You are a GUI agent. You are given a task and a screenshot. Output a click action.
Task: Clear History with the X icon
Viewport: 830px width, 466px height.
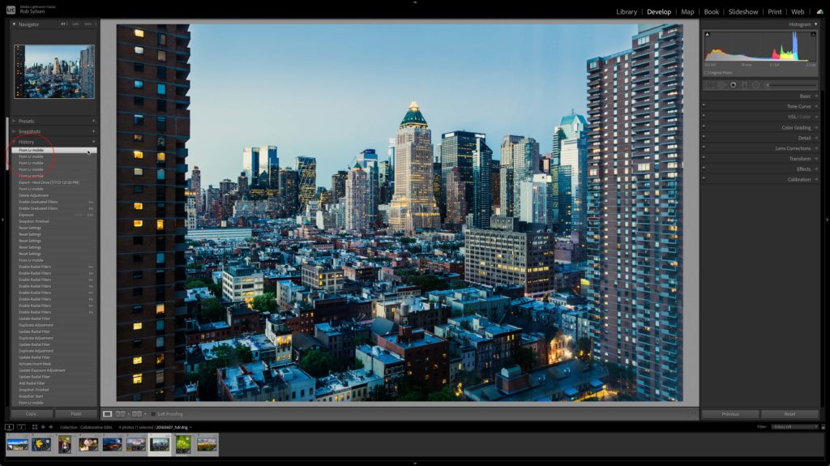pyautogui.click(x=94, y=142)
